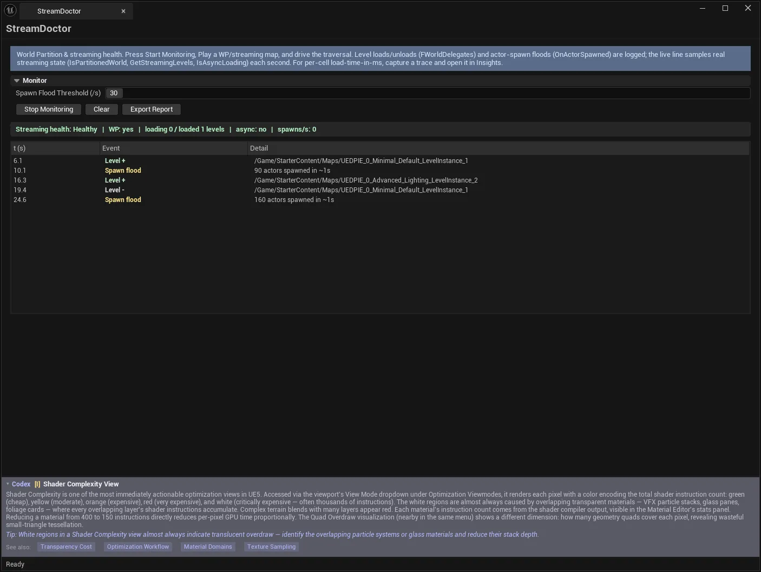Click the yellow bracket icon beside Shader Complexity
Image resolution: width=761 pixels, height=572 pixels.
(37, 484)
